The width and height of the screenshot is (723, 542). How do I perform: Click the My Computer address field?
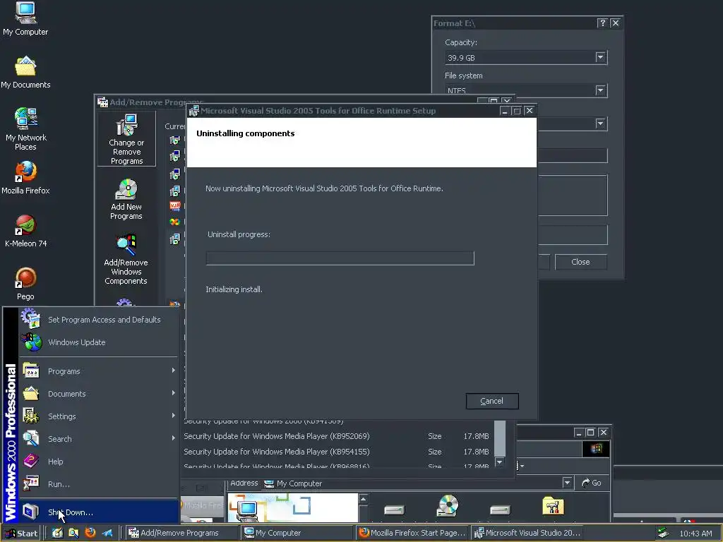pos(412,483)
